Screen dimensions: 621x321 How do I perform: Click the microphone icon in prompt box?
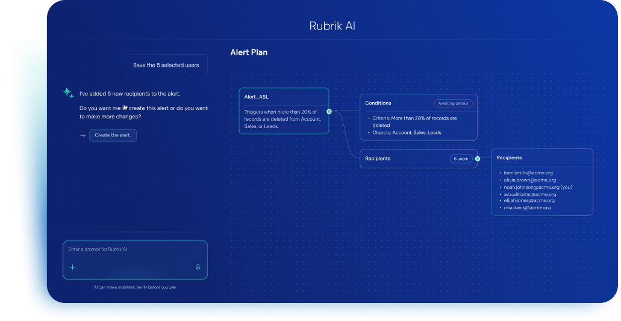pyautogui.click(x=198, y=267)
